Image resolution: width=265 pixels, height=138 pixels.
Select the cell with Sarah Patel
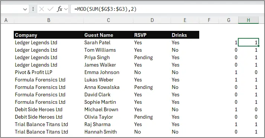pos(108,42)
